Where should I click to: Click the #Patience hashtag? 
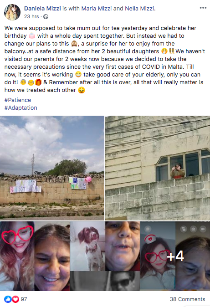pos(18,100)
